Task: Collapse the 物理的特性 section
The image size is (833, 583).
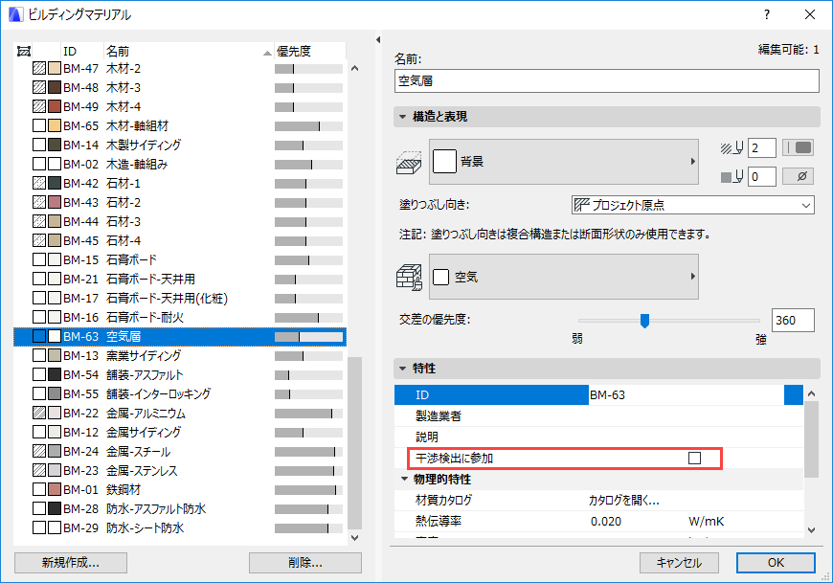Action: 400,479
